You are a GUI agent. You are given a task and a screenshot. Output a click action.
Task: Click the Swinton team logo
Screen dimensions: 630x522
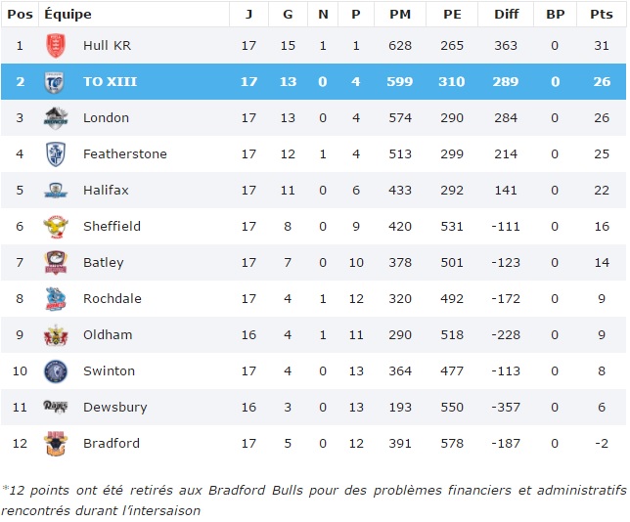(56, 371)
